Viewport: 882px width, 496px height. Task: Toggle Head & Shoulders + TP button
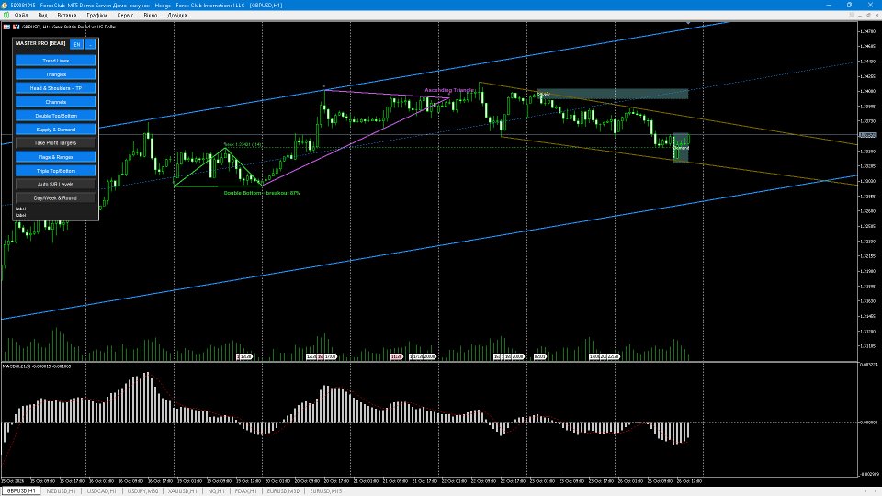tap(56, 88)
